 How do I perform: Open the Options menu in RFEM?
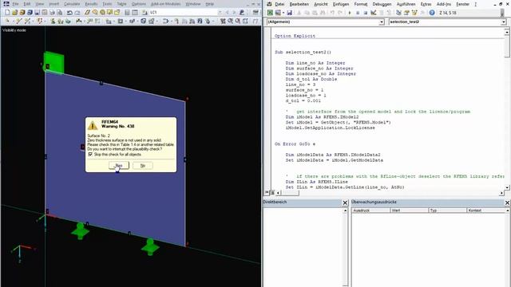click(x=139, y=4)
